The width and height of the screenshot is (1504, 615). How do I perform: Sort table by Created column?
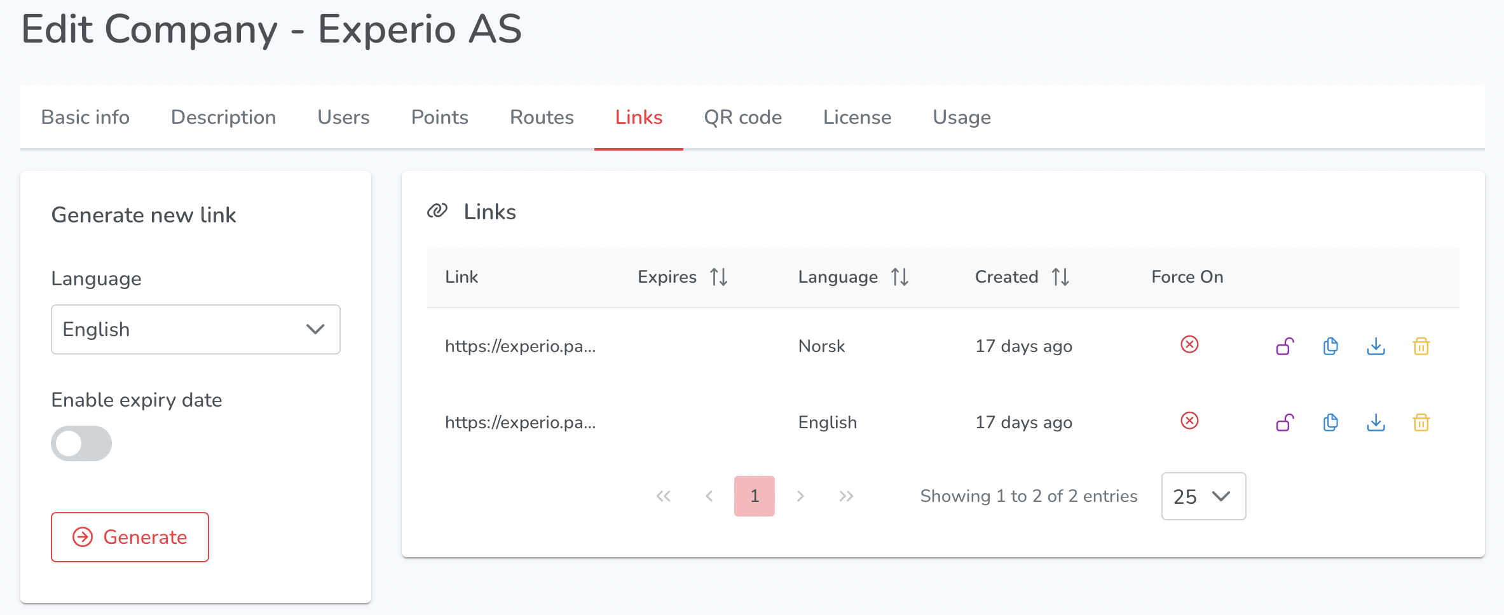(x=1060, y=277)
